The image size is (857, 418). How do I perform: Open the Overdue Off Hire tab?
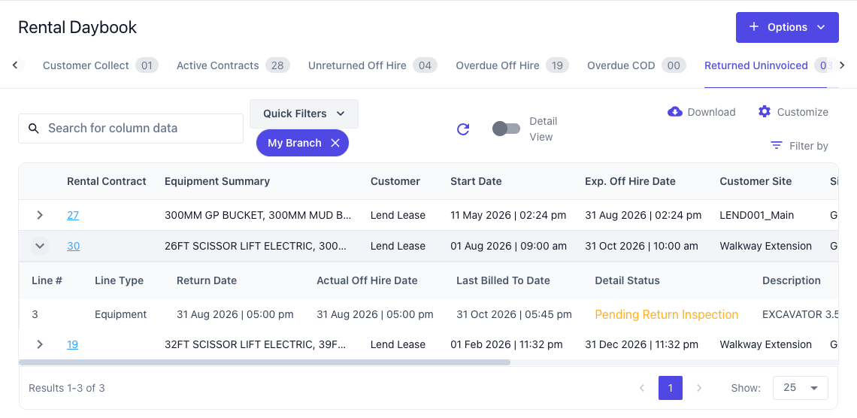[x=512, y=65]
